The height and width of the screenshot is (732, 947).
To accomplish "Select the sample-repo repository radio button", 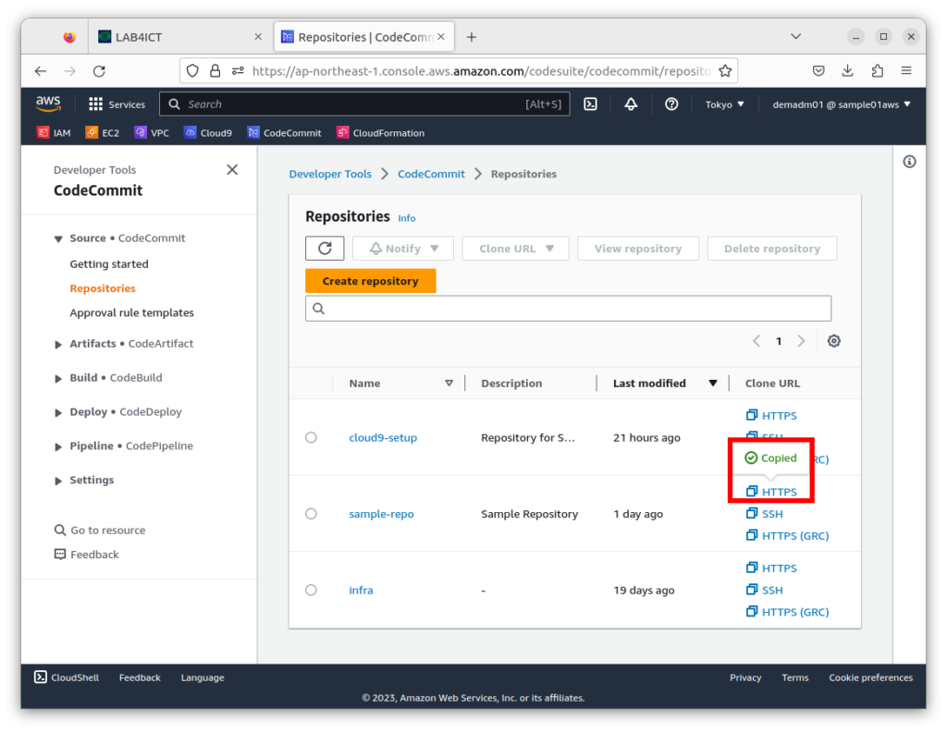I will click(312, 514).
